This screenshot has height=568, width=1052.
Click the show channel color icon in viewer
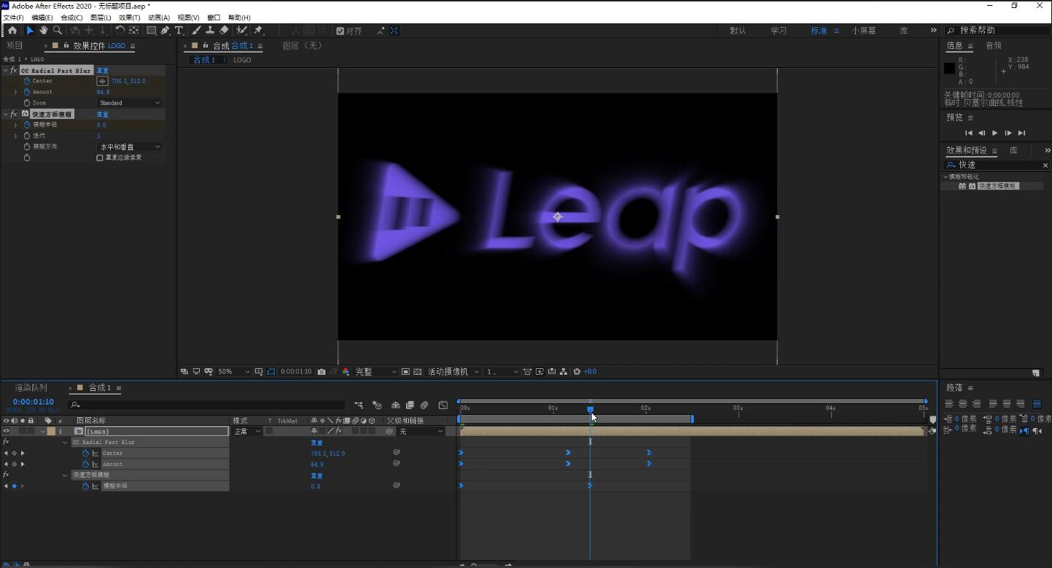(x=345, y=372)
